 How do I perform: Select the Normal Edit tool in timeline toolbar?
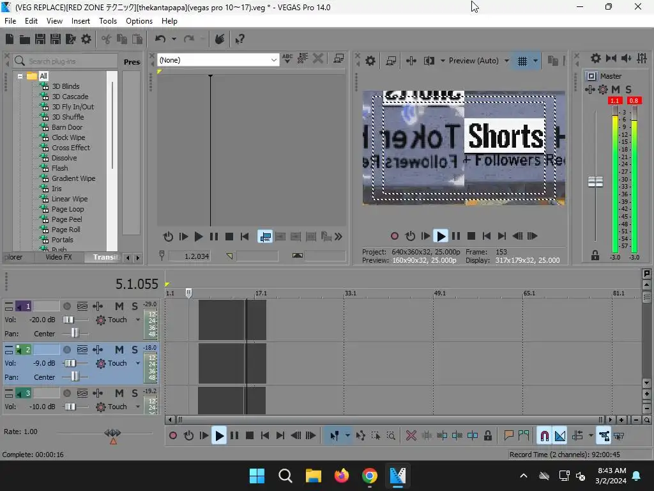click(x=335, y=436)
